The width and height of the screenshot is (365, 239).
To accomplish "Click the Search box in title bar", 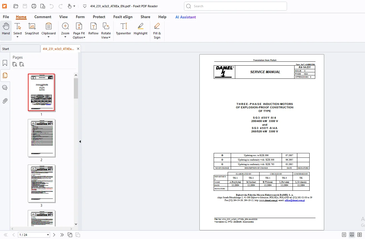I will point(236,6).
